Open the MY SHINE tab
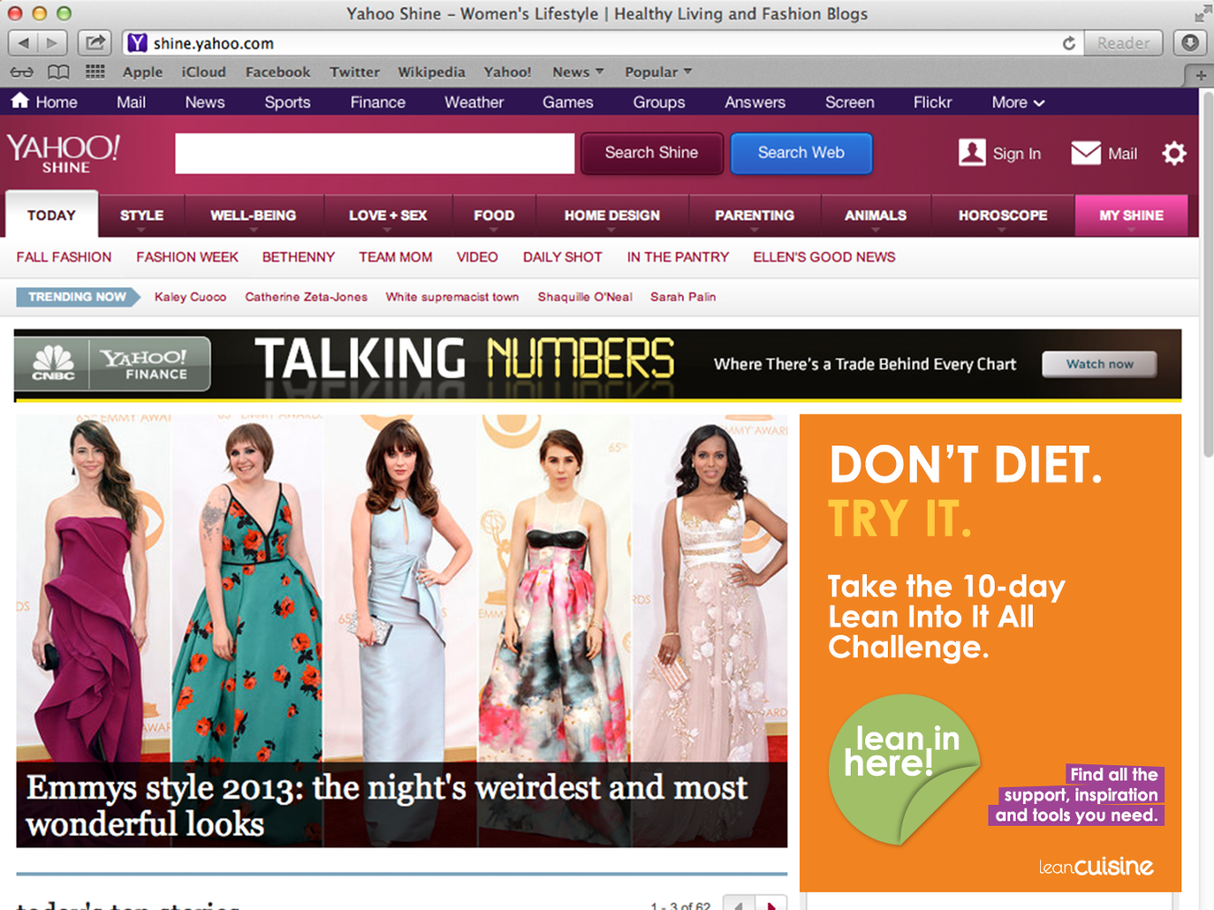The width and height of the screenshot is (1214, 910). [1131, 216]
